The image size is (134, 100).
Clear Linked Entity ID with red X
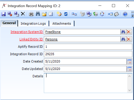click(129, 39)
